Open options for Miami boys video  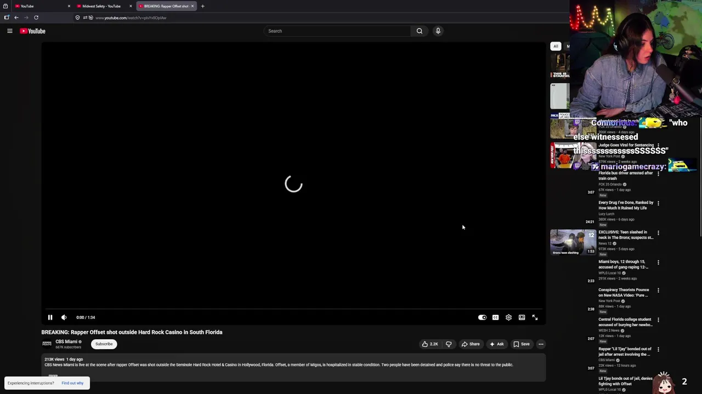658,262
